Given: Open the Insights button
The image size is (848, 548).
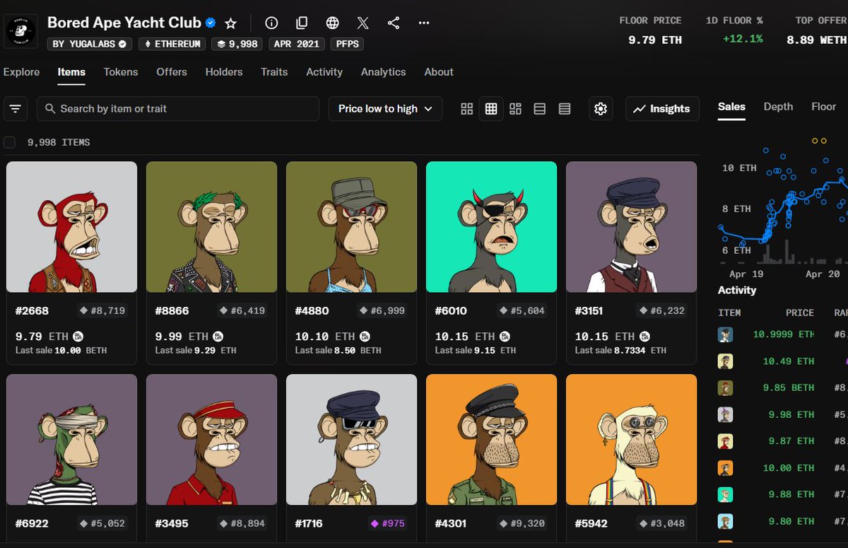Looking at the screenshot, I should (662, 109).
